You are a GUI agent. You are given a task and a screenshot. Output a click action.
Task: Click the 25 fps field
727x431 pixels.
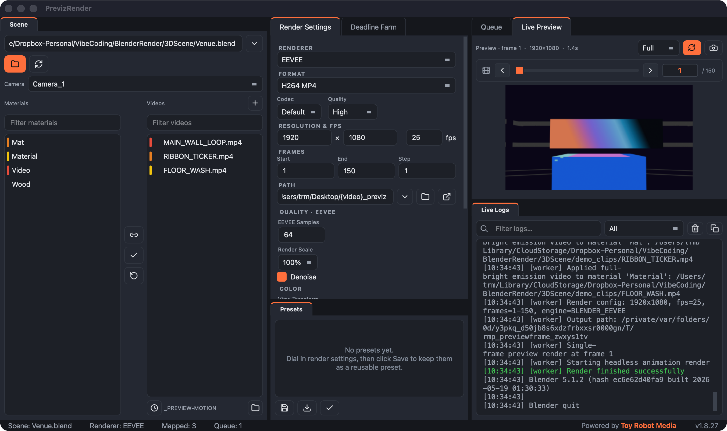(424, 137)
